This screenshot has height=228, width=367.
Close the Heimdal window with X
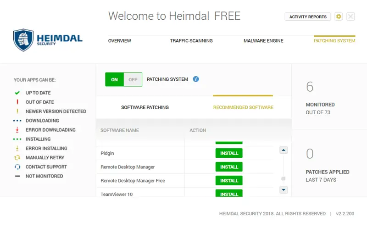350,17
